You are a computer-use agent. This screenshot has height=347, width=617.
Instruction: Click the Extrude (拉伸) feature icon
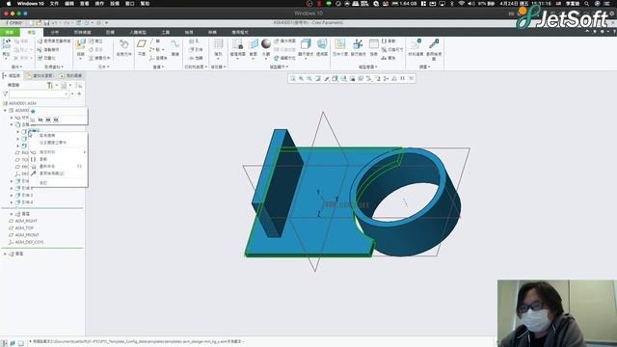[x=196, y=49]
